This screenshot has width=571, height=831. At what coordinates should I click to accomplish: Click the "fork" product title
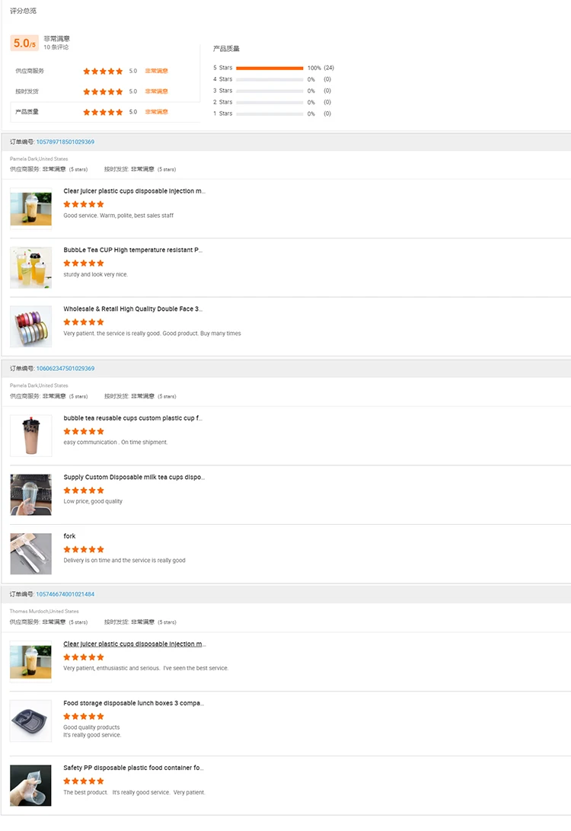coord(69,536)
